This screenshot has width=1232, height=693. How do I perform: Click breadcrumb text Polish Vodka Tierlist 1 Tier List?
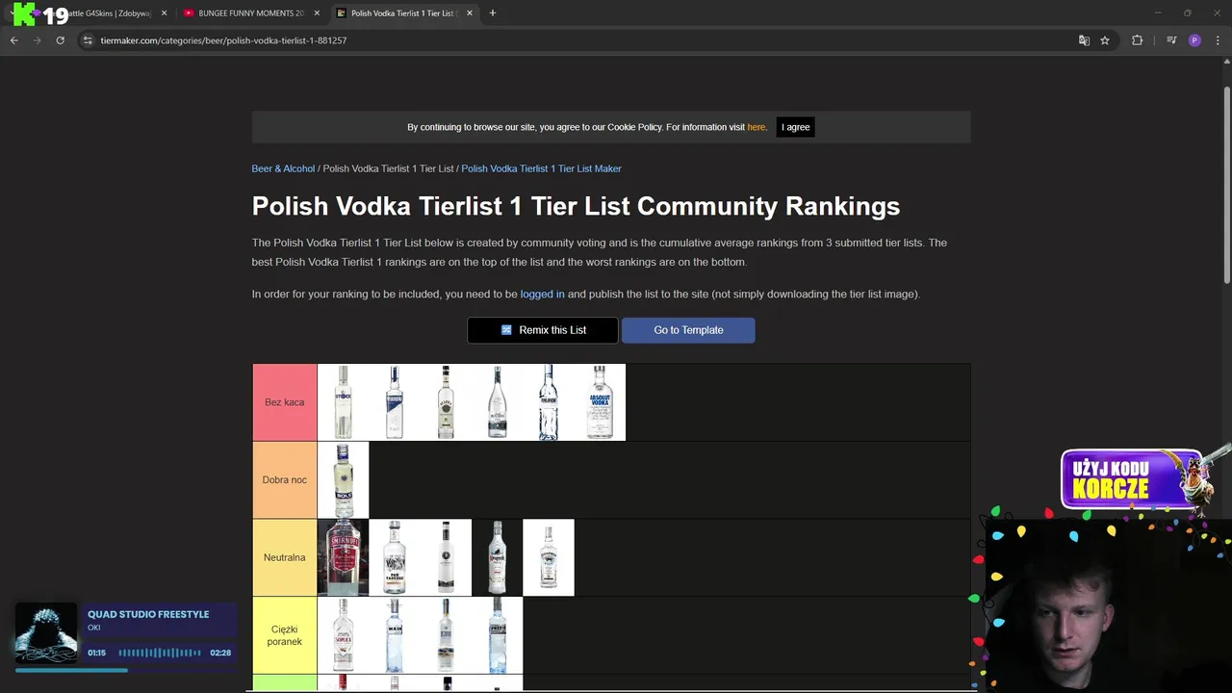pos(388,168)
